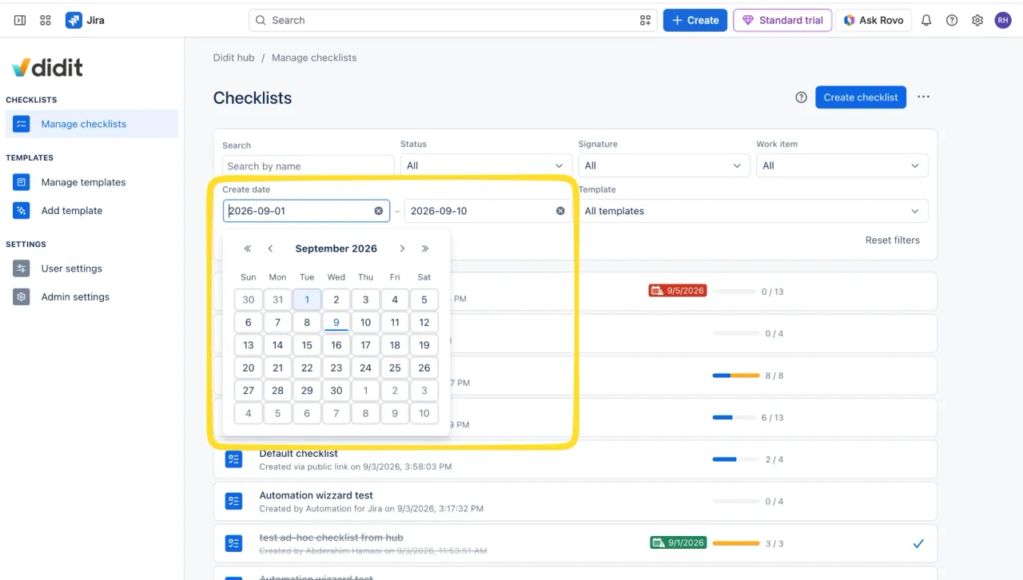Click the filter icon inside the search bar

click(645, 20)
